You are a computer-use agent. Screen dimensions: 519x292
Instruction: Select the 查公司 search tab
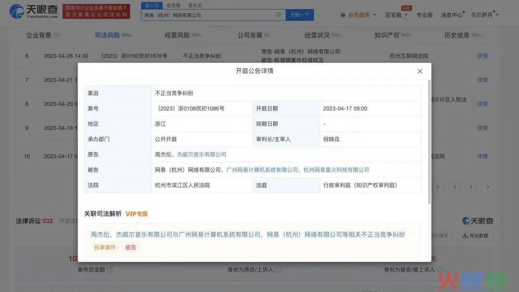[152, 5]
